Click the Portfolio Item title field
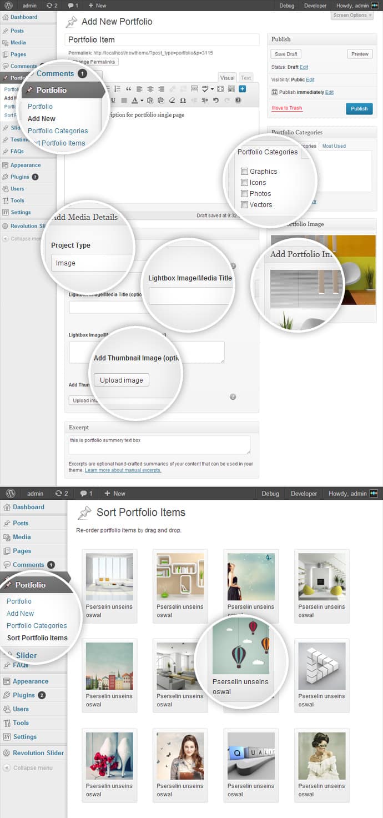 tap(162, 40)
